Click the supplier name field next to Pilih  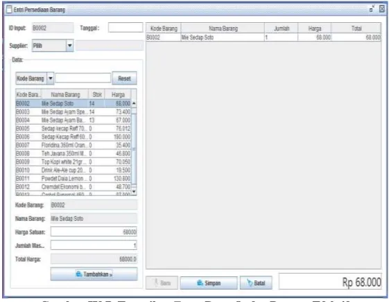(x=110, y=46)
